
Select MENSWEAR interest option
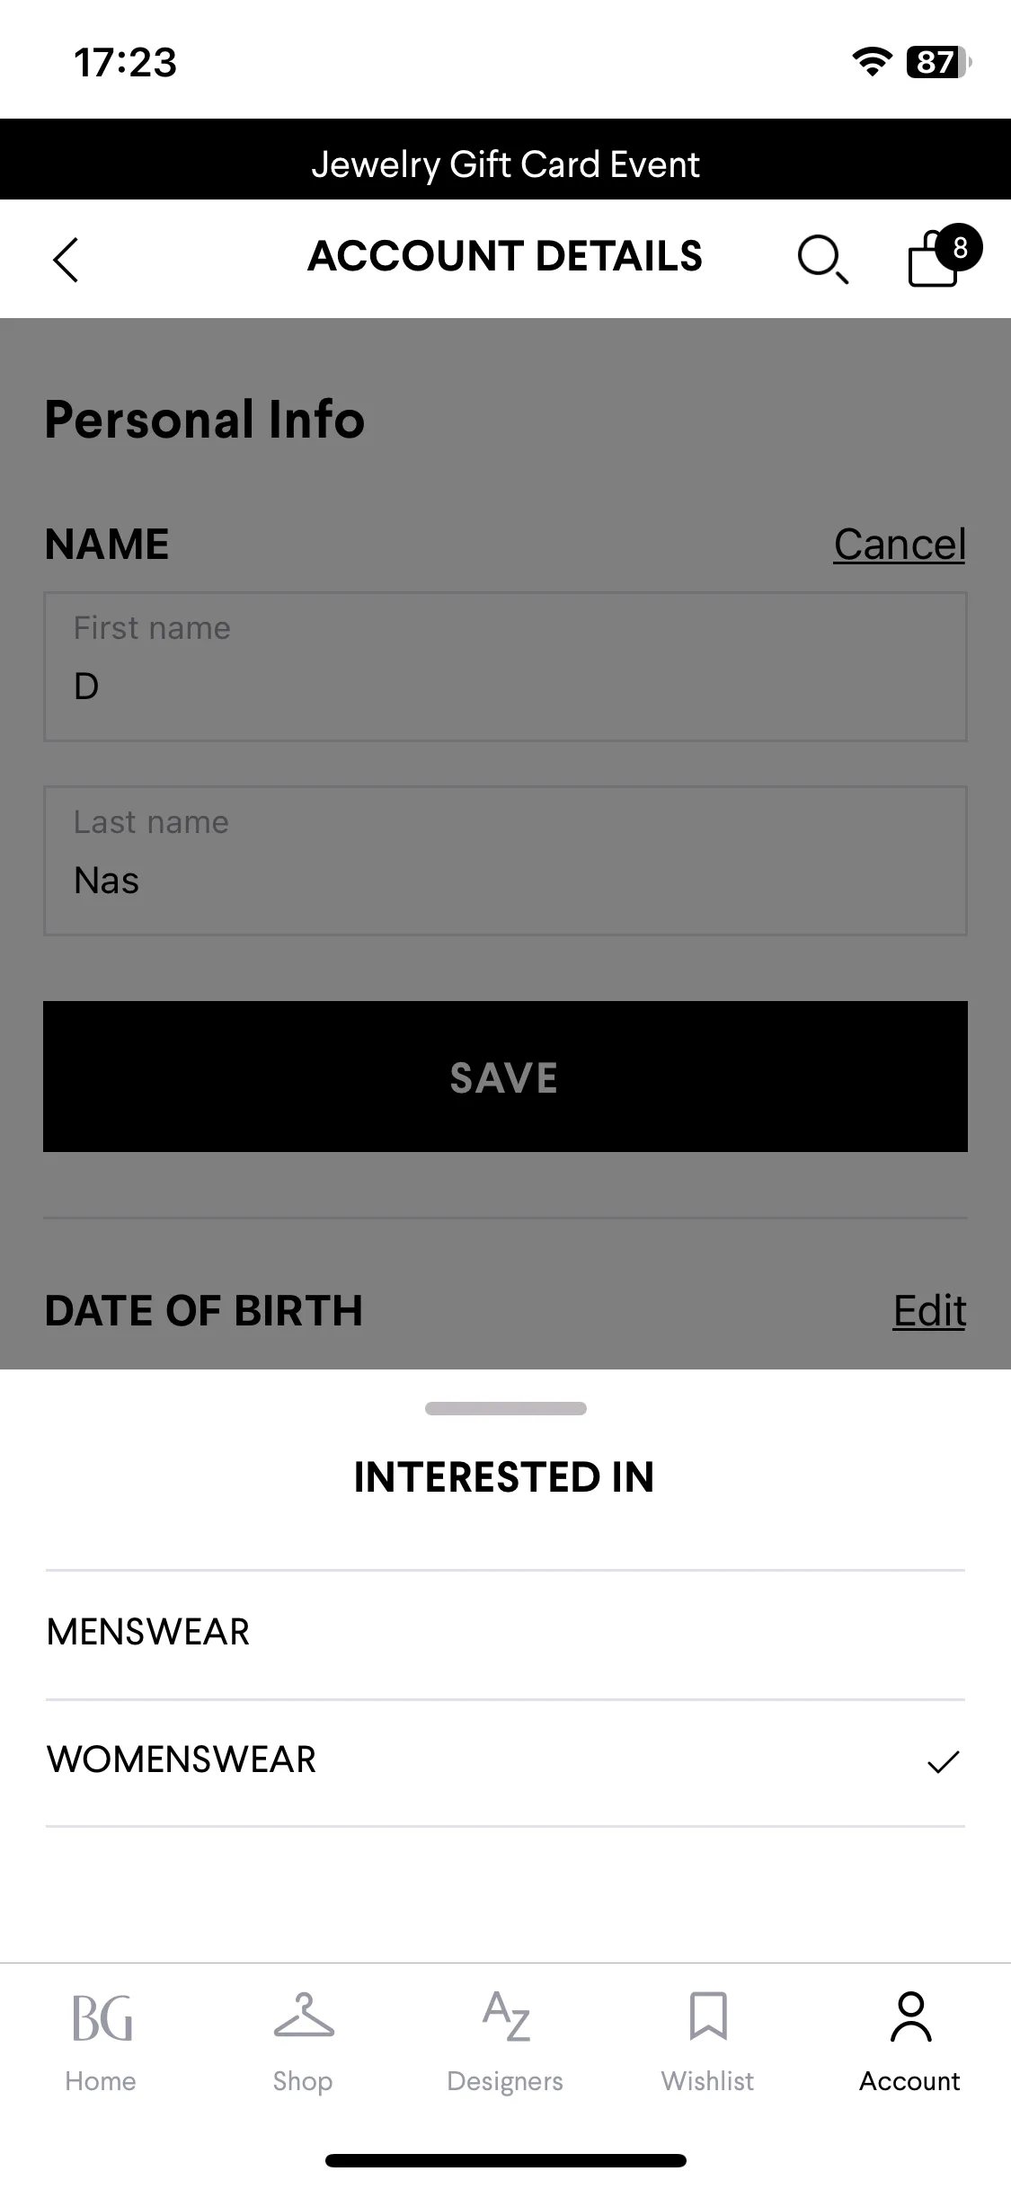[505, 1634]
